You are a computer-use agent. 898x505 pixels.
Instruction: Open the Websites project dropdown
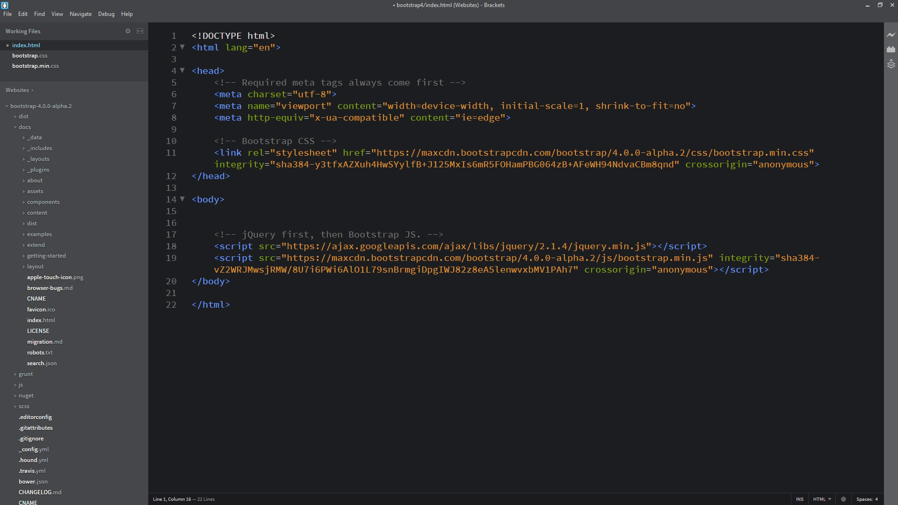pos(19,90)
